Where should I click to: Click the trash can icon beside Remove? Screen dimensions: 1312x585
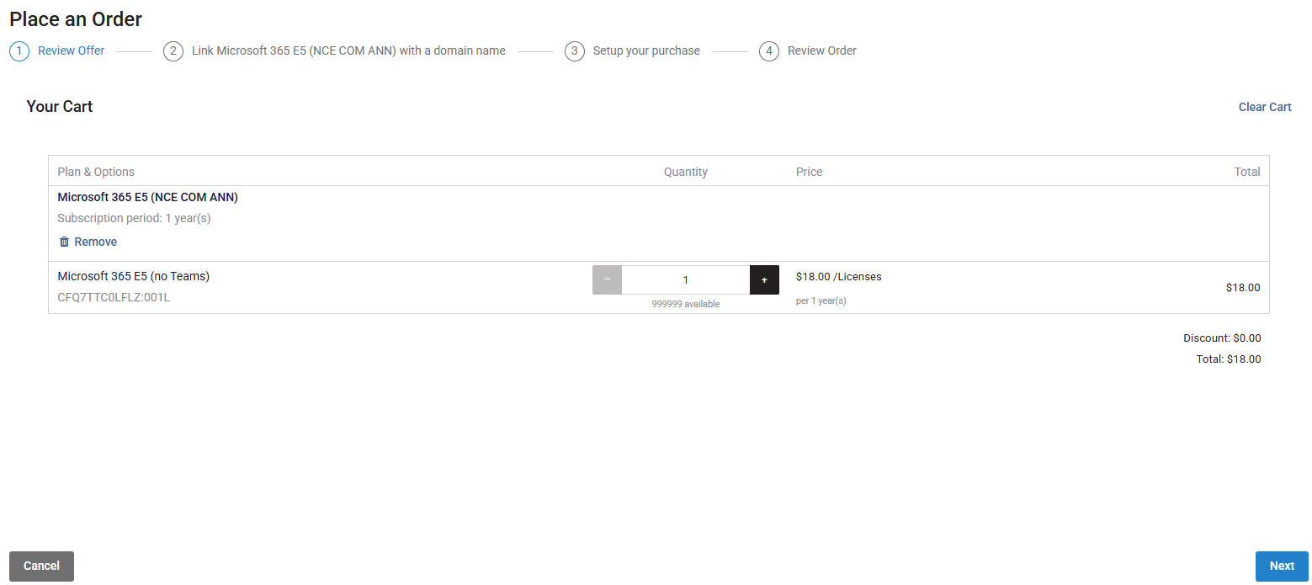click(64, 242)
